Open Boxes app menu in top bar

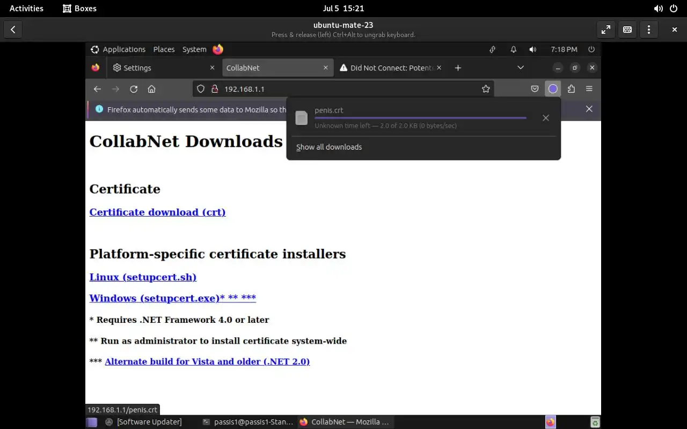pyautogui.click(x=79, y=9)
